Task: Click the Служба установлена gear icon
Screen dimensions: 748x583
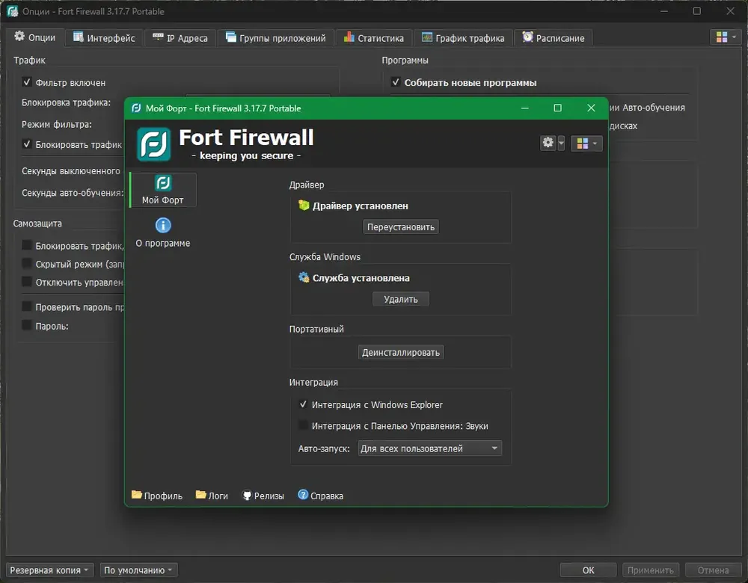Action: tap(304, 277)
